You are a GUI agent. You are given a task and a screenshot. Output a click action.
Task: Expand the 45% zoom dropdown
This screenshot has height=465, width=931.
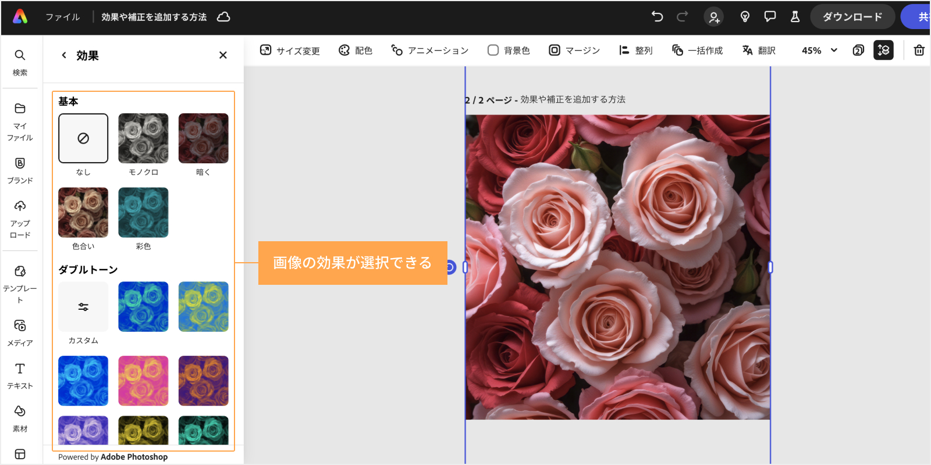(820, 51)
